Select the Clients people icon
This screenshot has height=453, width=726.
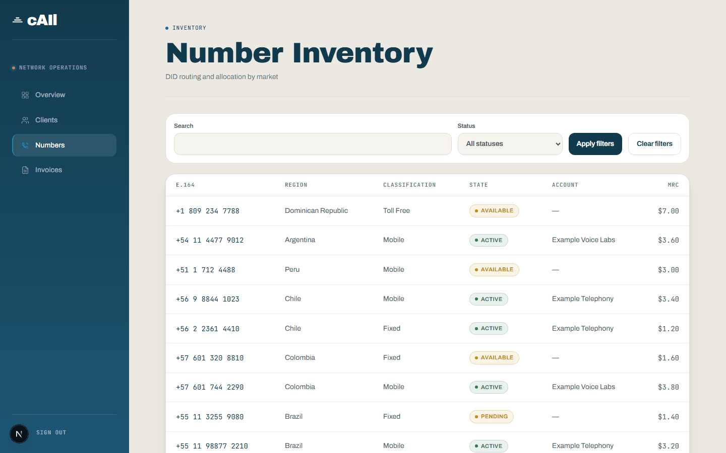click(25, 120)
